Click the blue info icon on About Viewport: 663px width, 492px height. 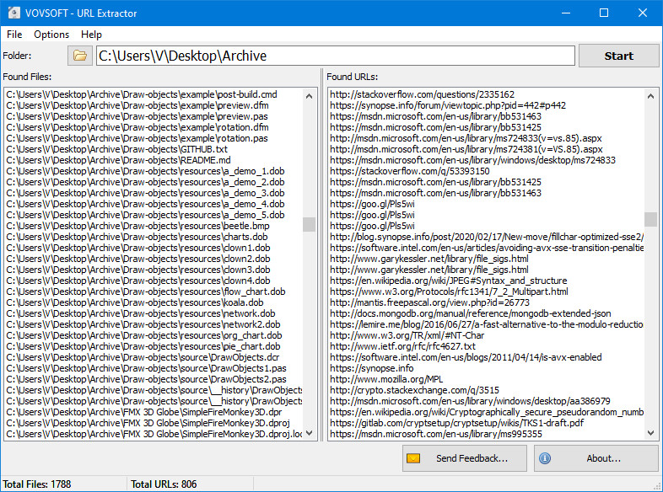545,458
